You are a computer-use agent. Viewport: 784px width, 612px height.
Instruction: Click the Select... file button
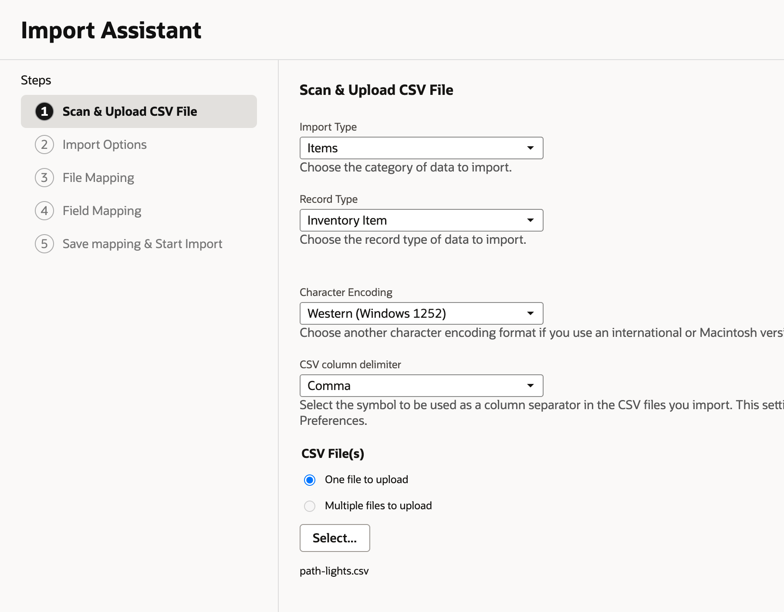point(335,538)
